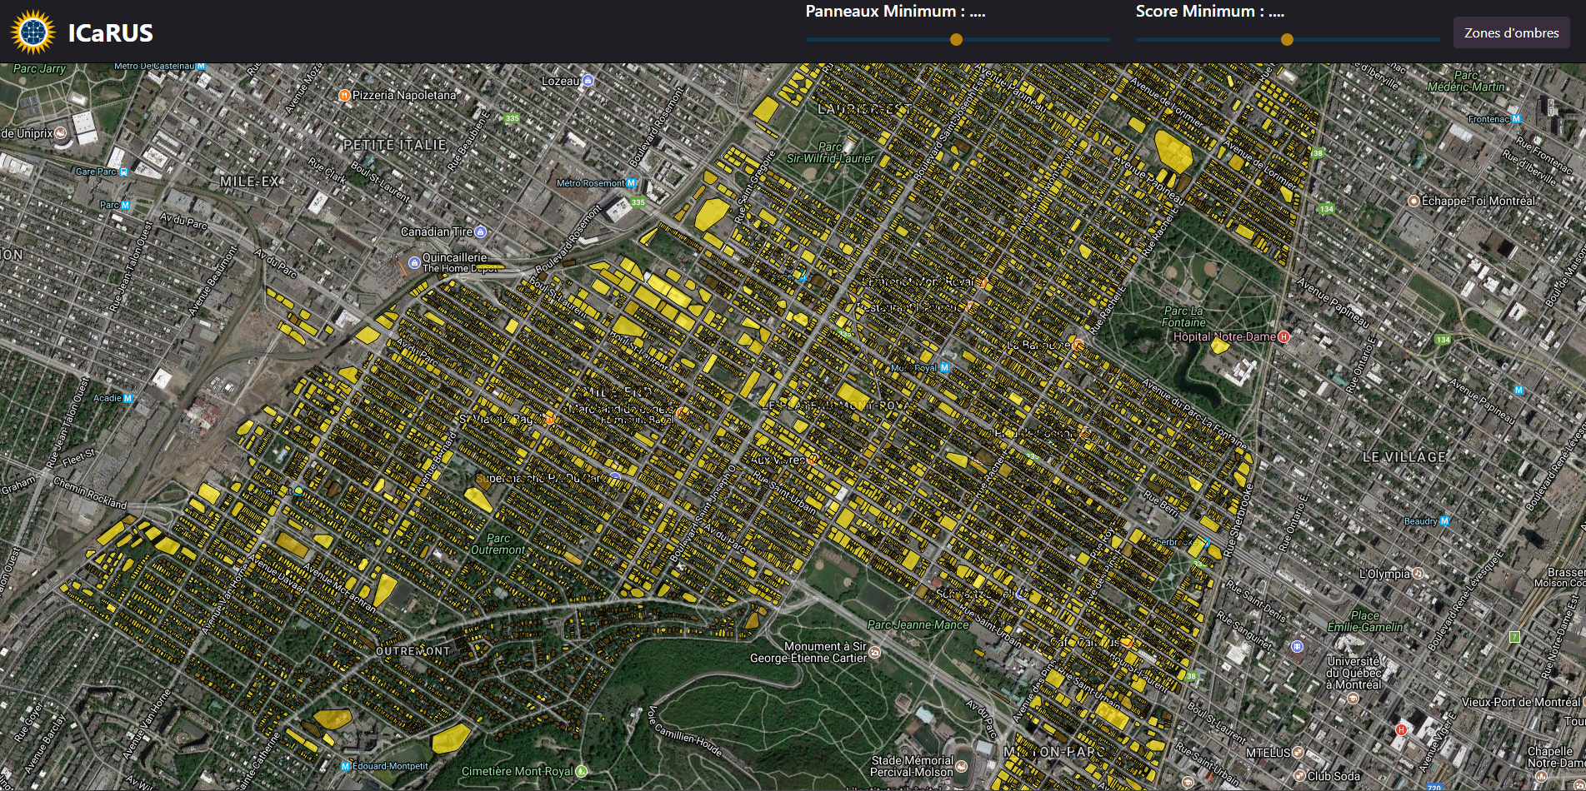Select the Échappe-Toi Montréal marker
Image resolution: width=1586 pixels, height=791 pixels.
point(1413,201)
